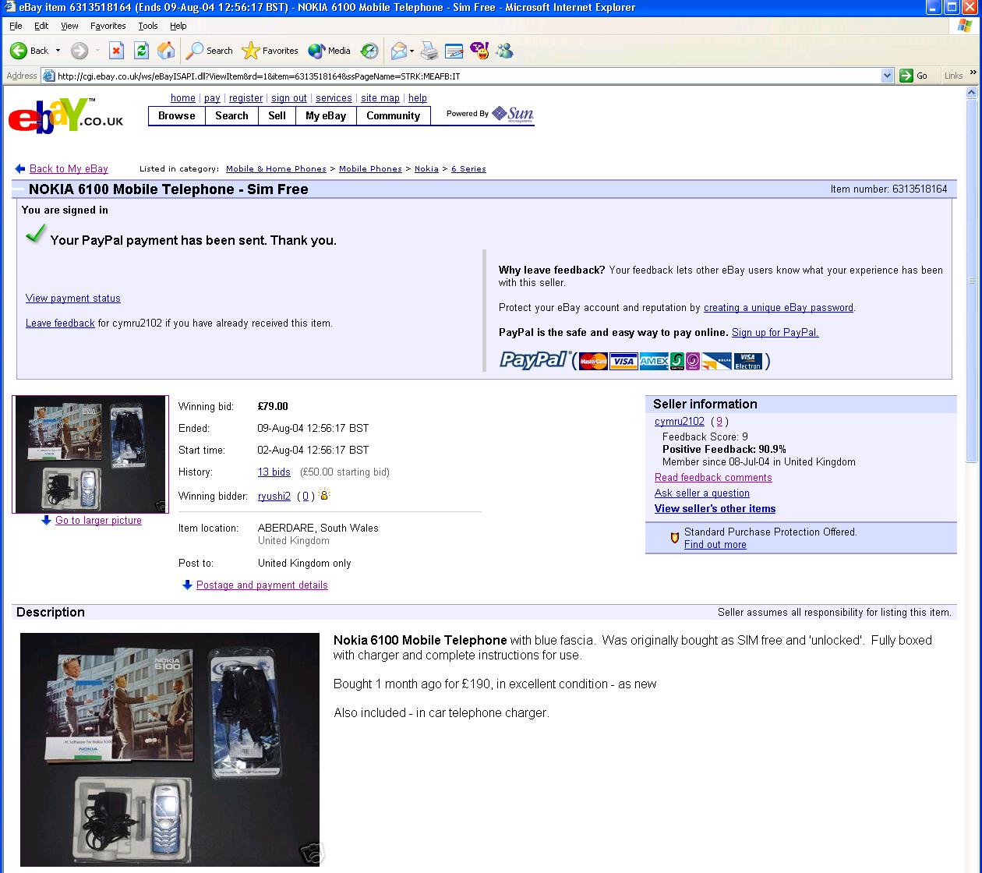
Task: Open the Help menu
Action: pyautogui.click(x=178, y=26)
